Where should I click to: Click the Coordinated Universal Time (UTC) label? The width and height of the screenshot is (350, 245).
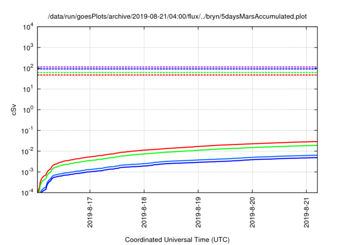[x=177, y=240]
